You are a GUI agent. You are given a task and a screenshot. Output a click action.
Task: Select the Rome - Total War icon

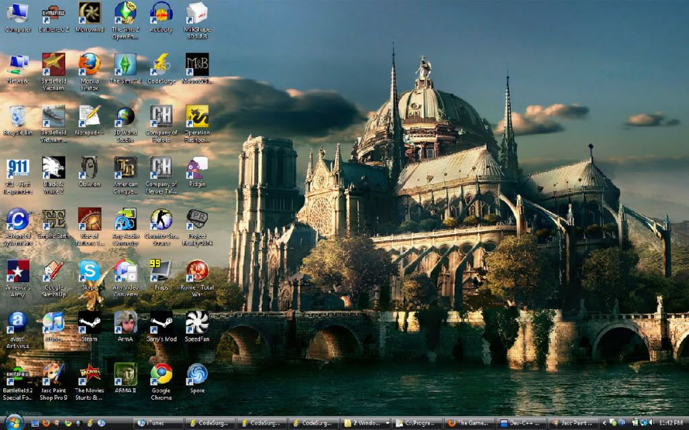[x=197, y=278]
